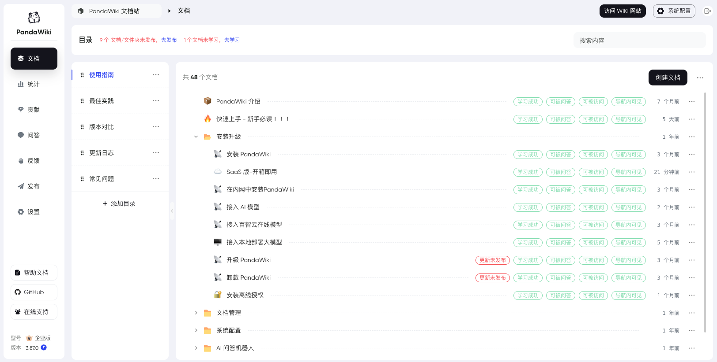
Task: Open the row menu for 快速上手 document
Action: point(692,119)
